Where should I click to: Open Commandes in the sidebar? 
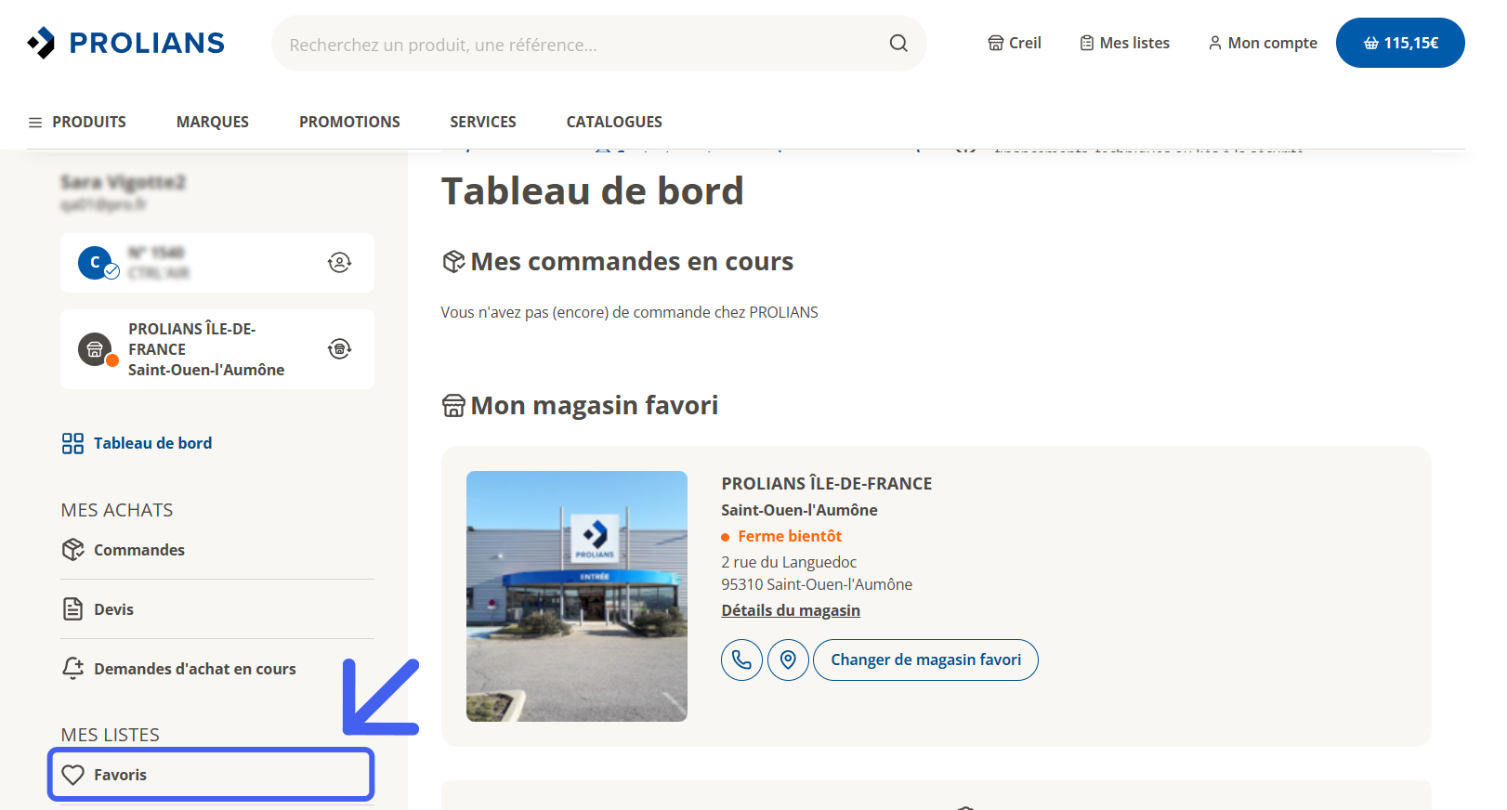tap(139, 550)
